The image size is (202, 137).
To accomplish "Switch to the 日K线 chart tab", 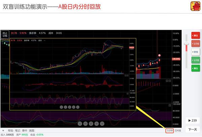I will (178, 130).
